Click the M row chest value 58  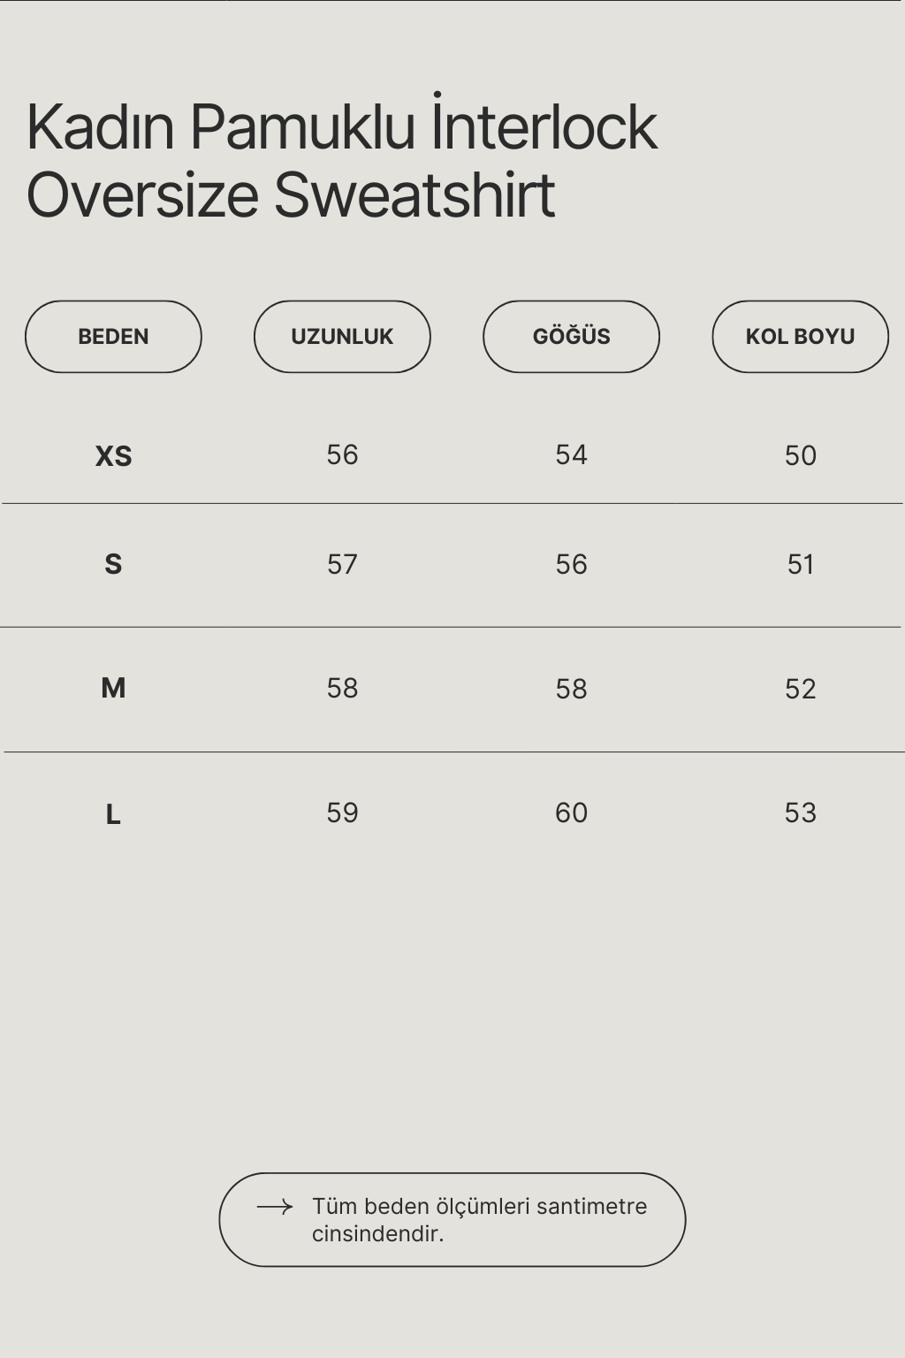[x=571, y=690]
